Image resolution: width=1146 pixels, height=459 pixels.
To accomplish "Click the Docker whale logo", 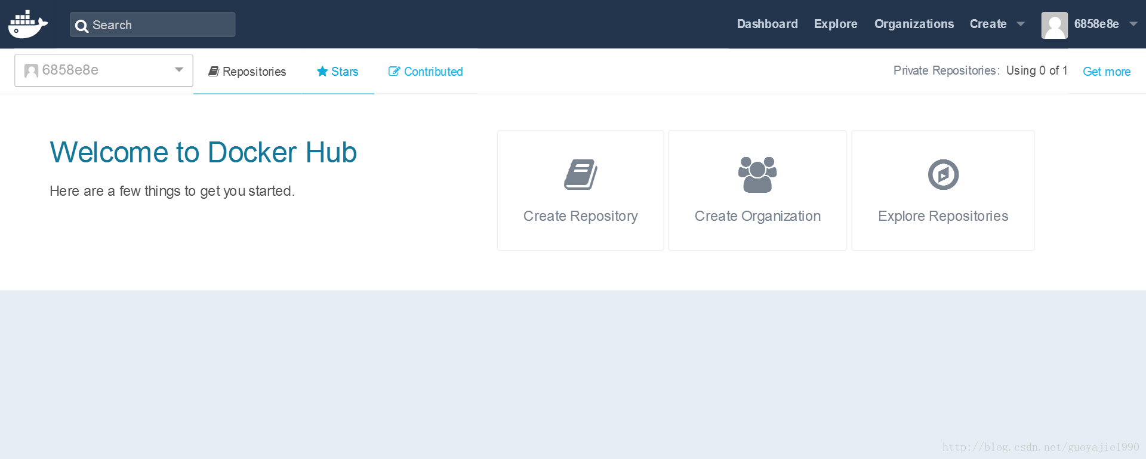I will point(28,24).
